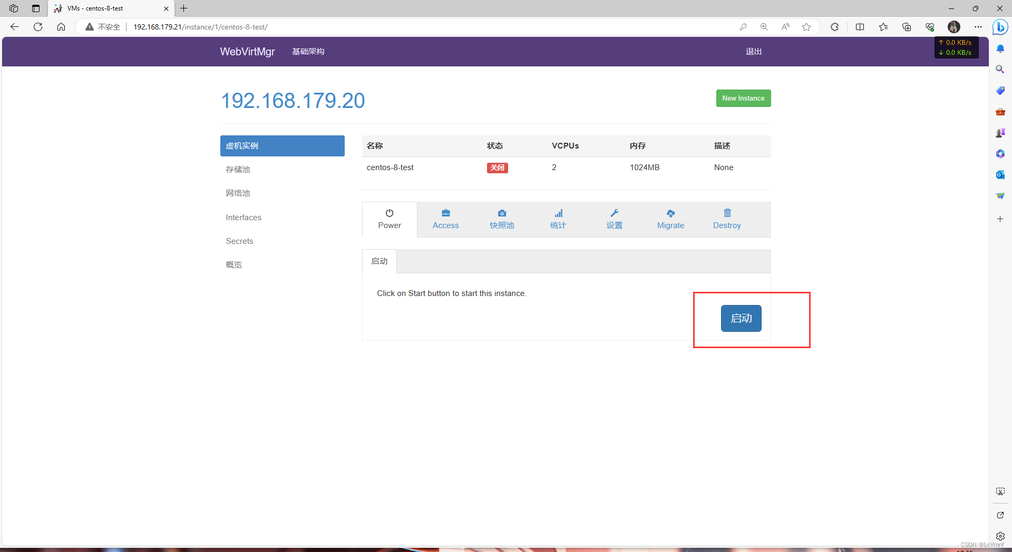Open the Bing Copilot sidebar icon

point(1000,27)
